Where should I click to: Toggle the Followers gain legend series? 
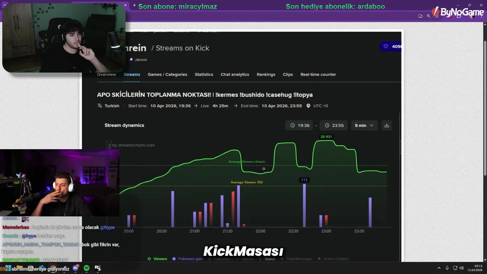[188, 259]
